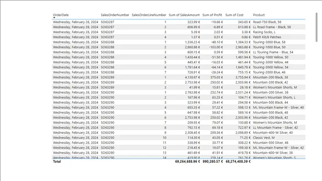Select the Road-750 Black, 58 cell
The width and height of the screenshot is (322, 181).
[x=267, y=22]
